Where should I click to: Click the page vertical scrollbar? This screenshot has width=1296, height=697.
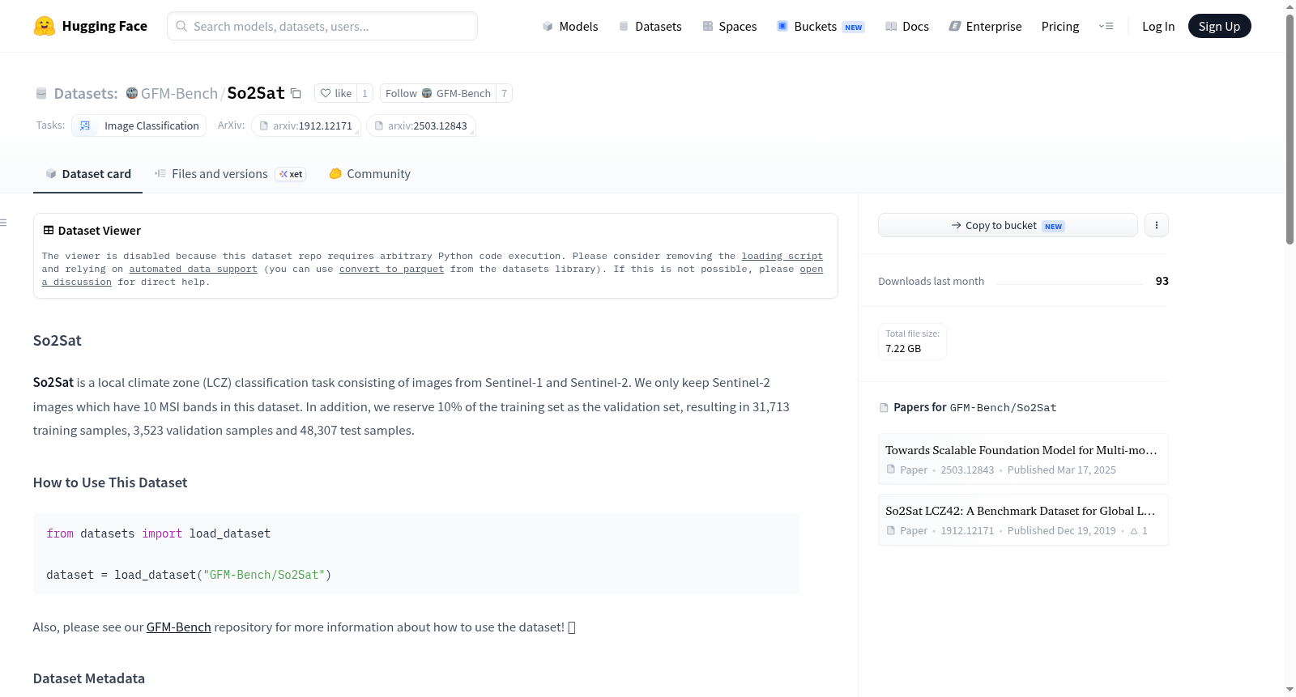click(1290, 130)
